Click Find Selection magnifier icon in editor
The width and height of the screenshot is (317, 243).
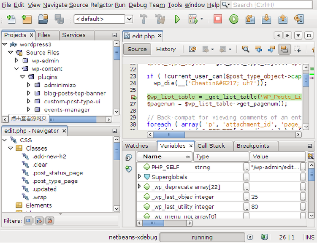point(246,49)
